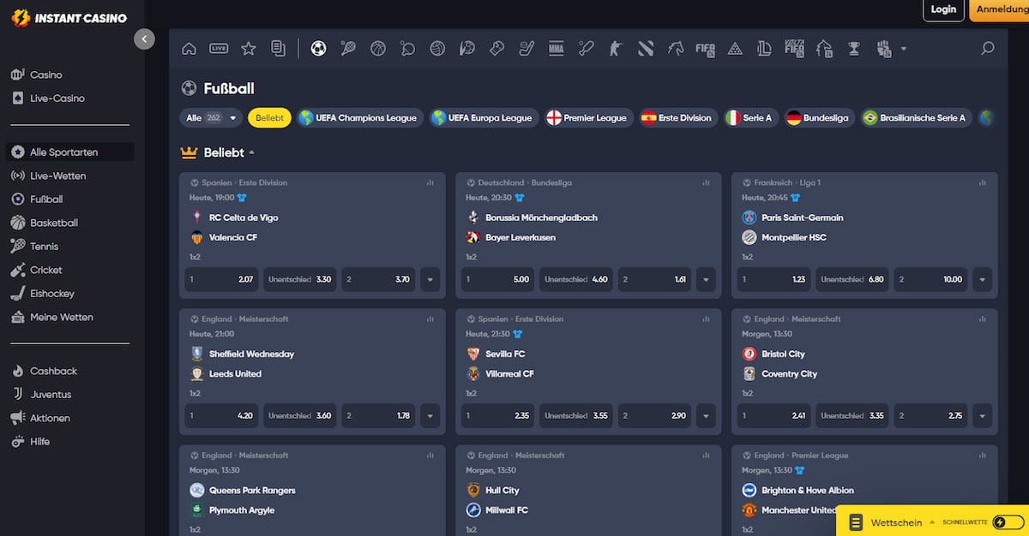Select the League of Legends icon
Viewport: 1029px width, 536px height.
[x=764, y=49]
